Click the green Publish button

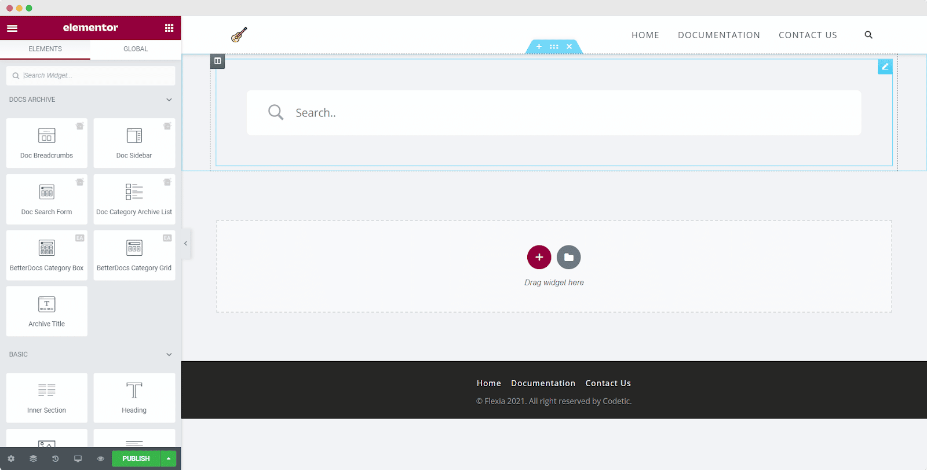click(136, 458)
